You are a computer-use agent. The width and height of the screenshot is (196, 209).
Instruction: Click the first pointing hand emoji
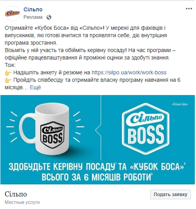[x=8, y=73]
